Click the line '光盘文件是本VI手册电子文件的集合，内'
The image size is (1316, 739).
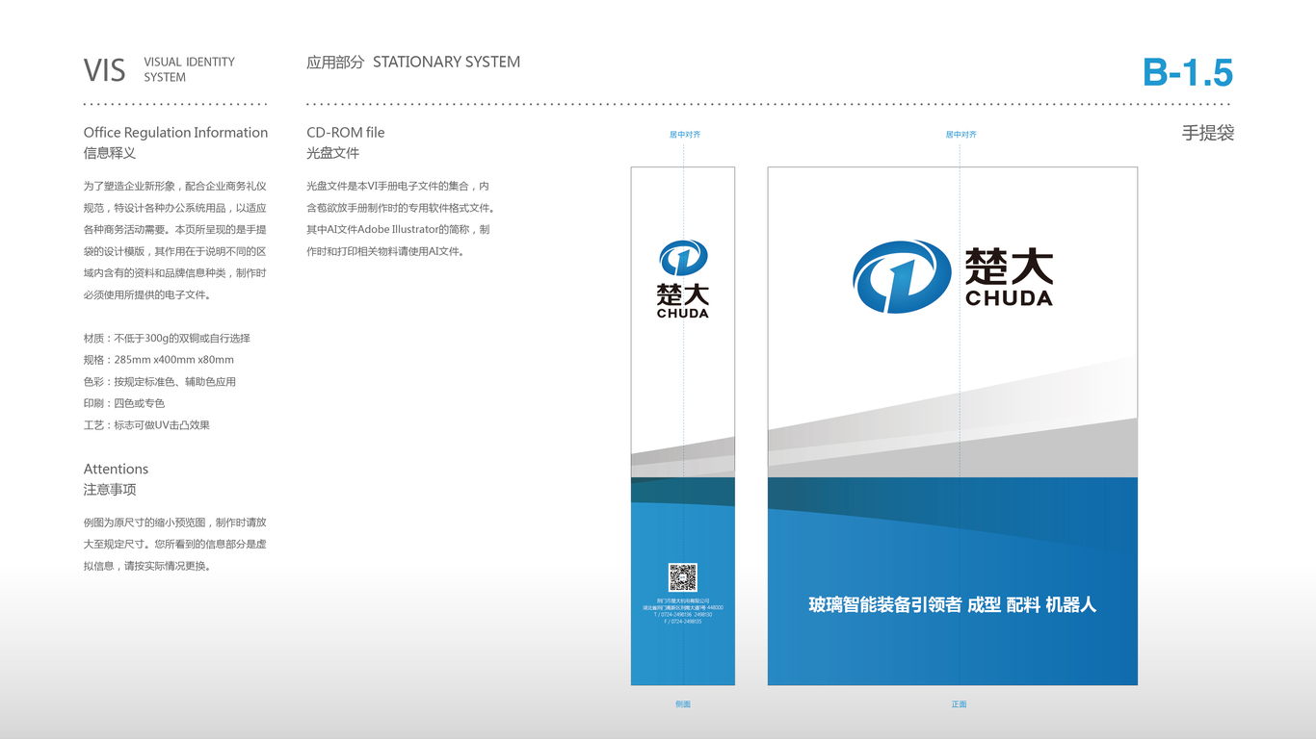tap(398, 186)
